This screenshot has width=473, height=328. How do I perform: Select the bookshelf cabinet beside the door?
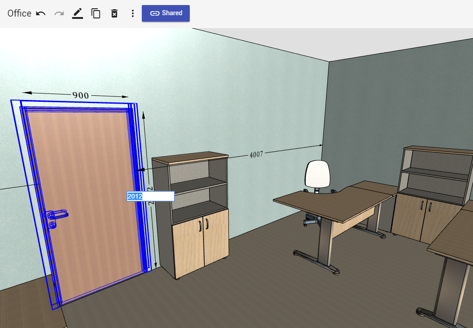[191, 215]
